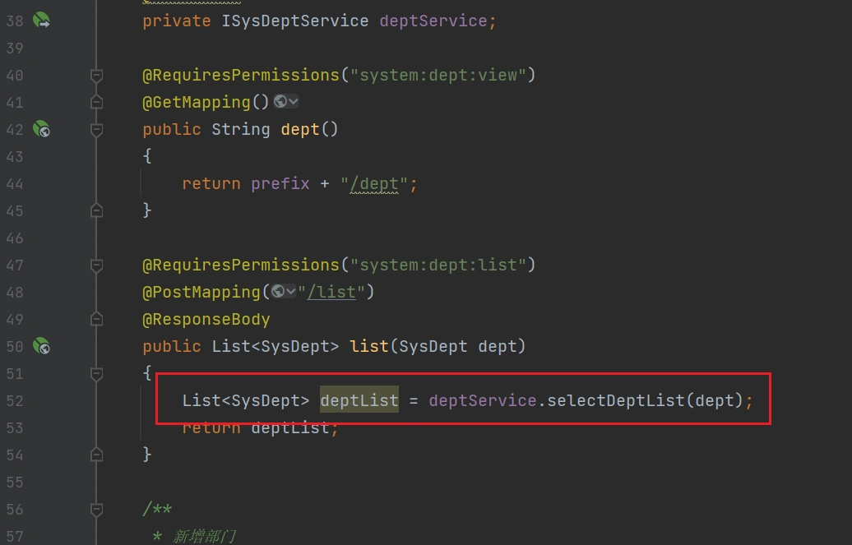
Task: Click the globe icon after @GetMapping
Action: tap(280, 102)
